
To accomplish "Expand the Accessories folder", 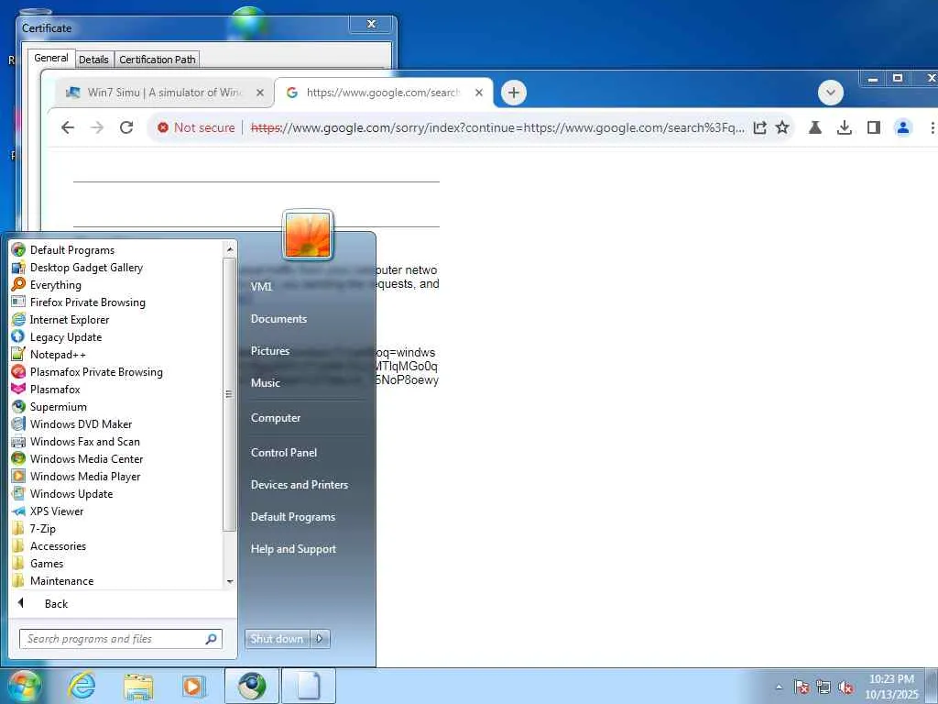I will click(x=49, y=546).
